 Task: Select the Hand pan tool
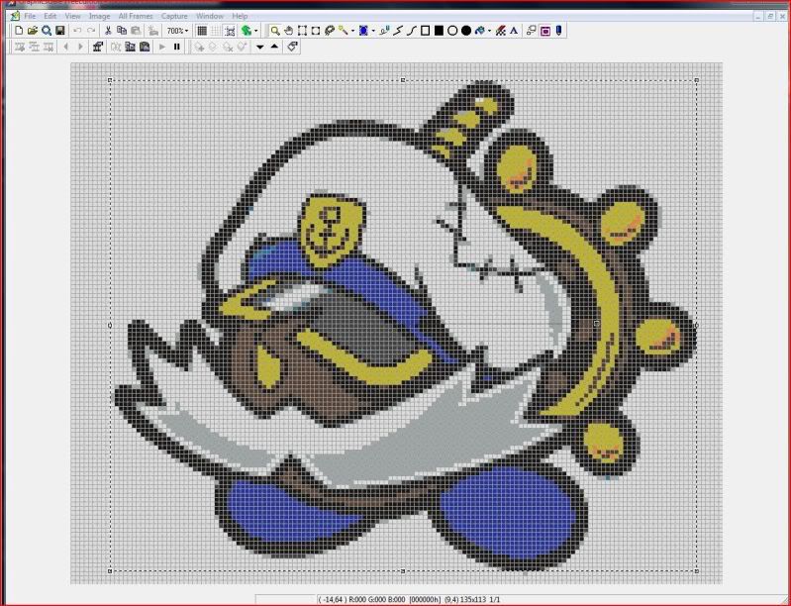tap(288, 31)
